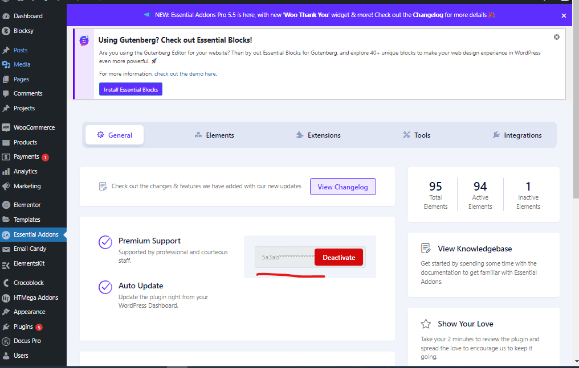Open Media library icon
The width and height of the screenshot is (579, 368).
tap(6, 64)
